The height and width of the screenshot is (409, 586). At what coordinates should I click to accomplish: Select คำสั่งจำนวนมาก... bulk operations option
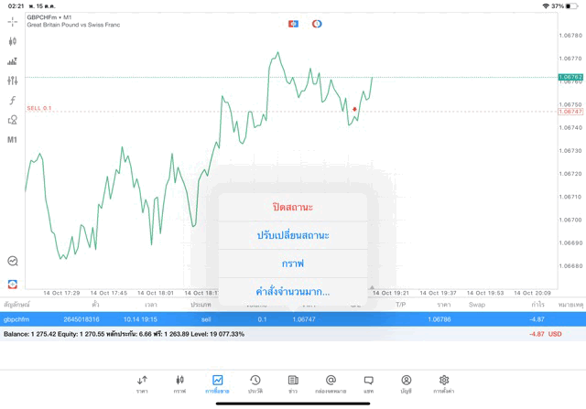tap(293, 291)
